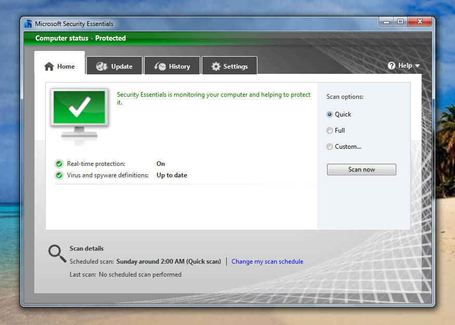Select the Full scan option

coord(330,130)
